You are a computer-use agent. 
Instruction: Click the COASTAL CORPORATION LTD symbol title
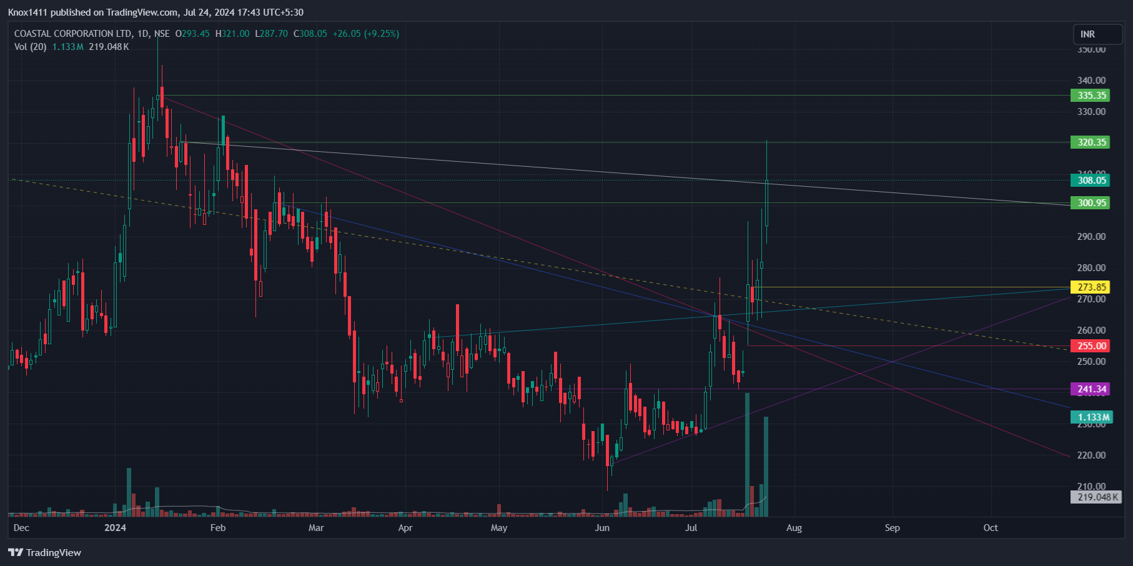[73, 34]
